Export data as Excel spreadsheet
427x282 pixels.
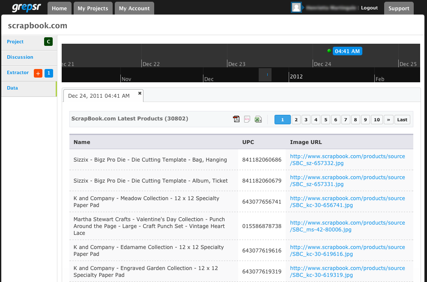(258, 119)
